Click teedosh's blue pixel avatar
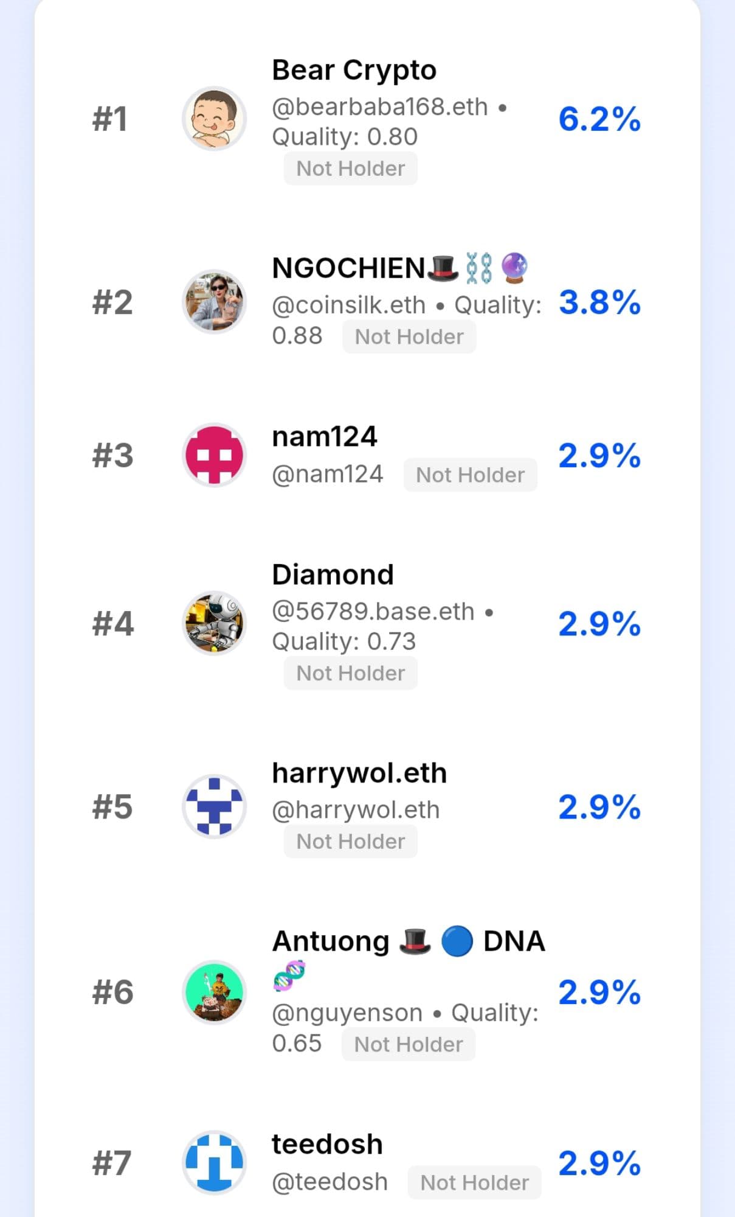Screen dimensions: 735x1217 (x=214, y=1162)
